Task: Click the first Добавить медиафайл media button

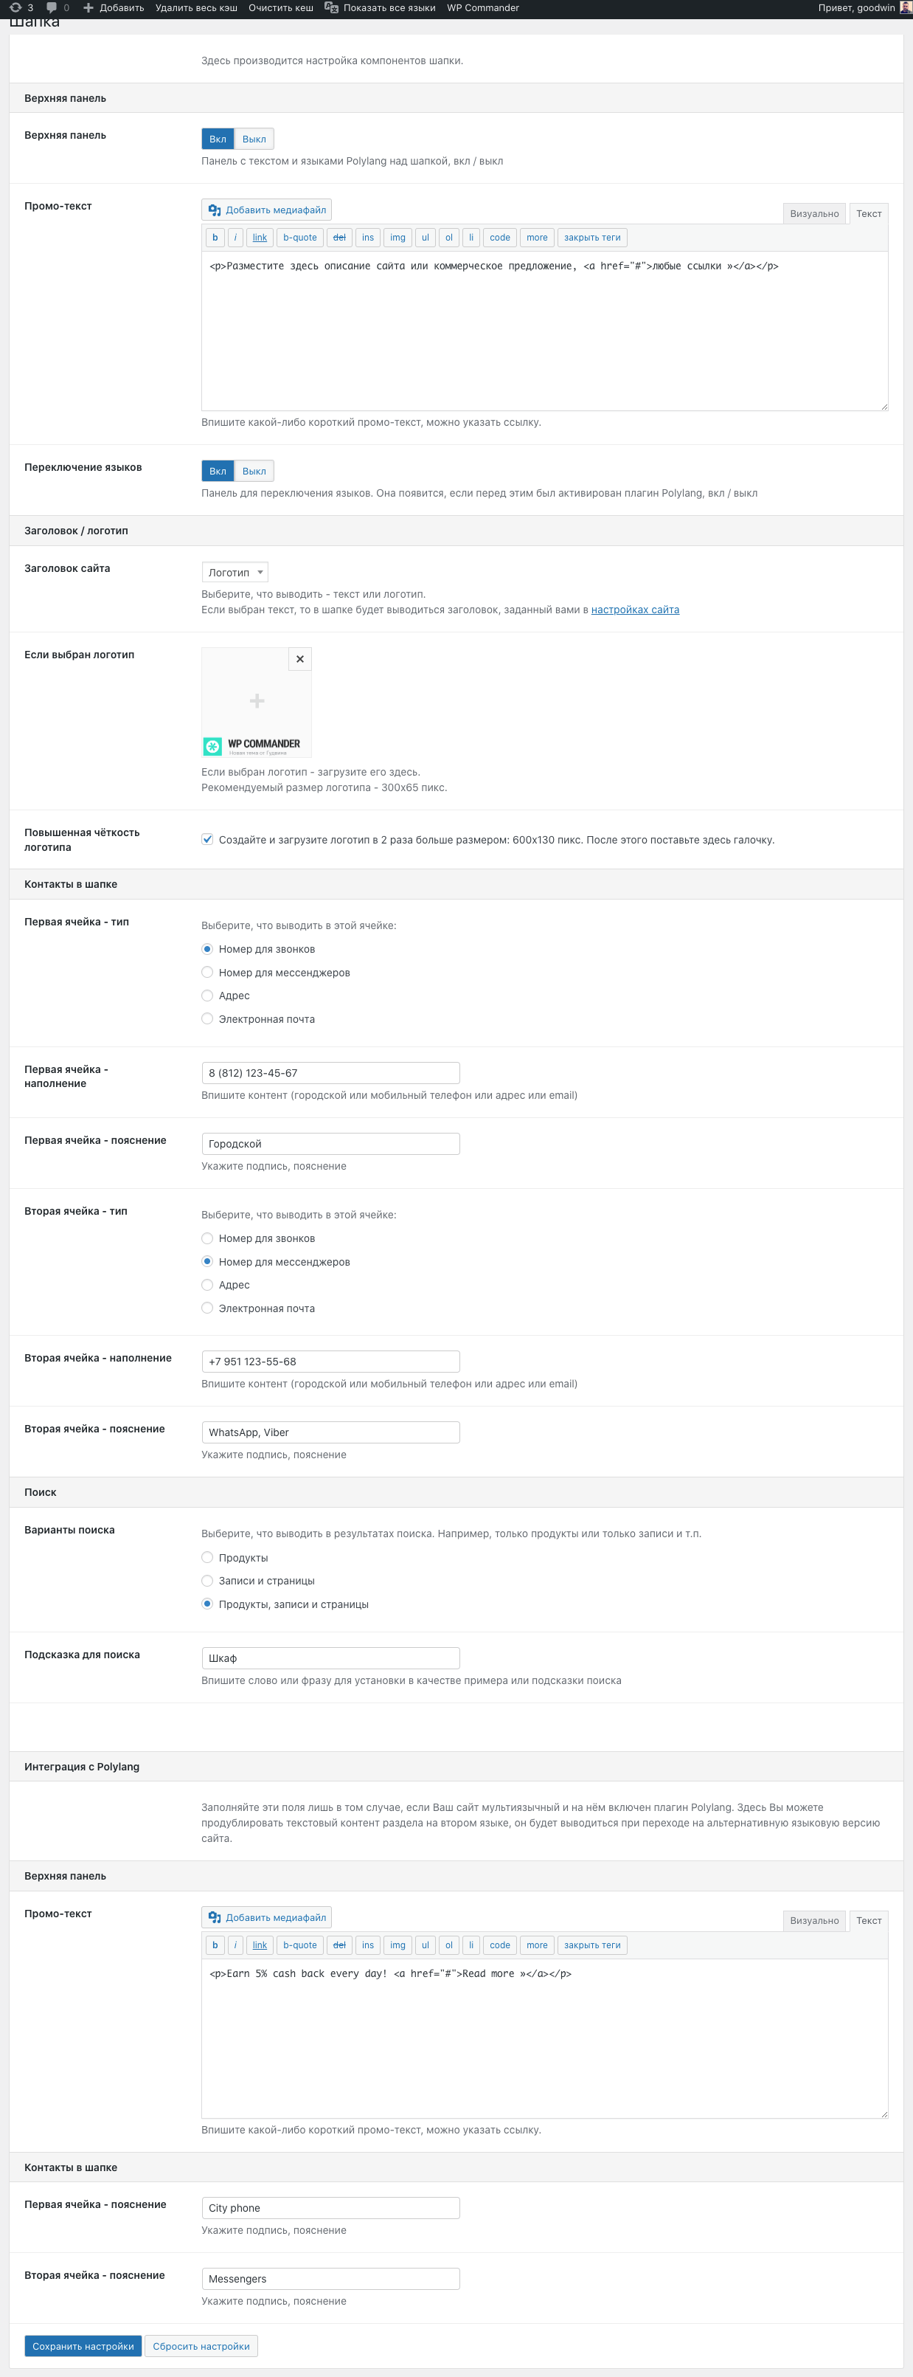Action: 266,210
